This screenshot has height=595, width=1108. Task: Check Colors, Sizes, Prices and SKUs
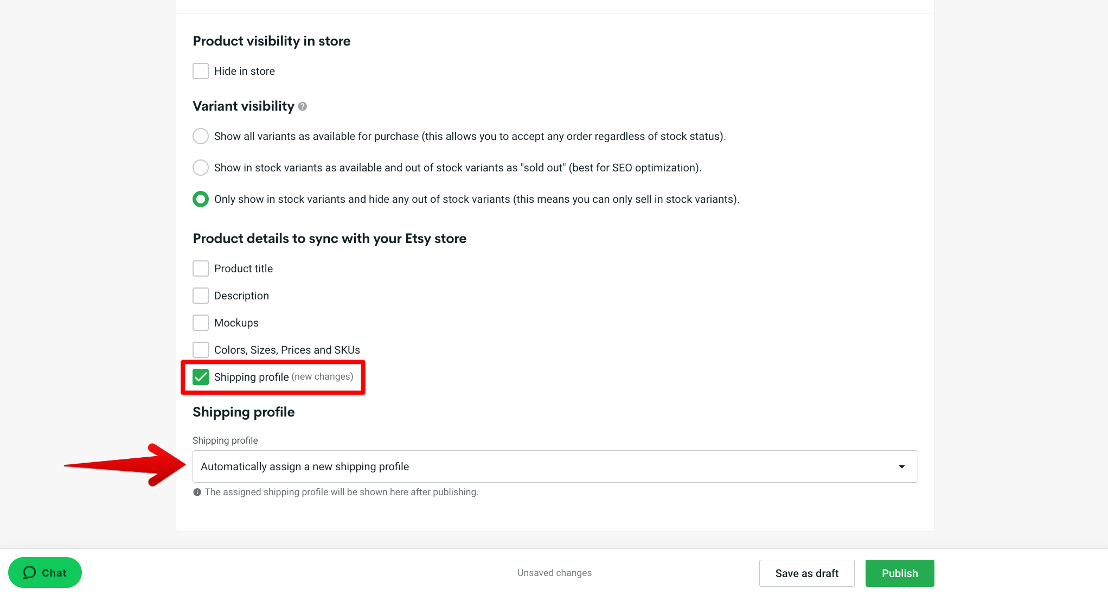coord(200,349)
